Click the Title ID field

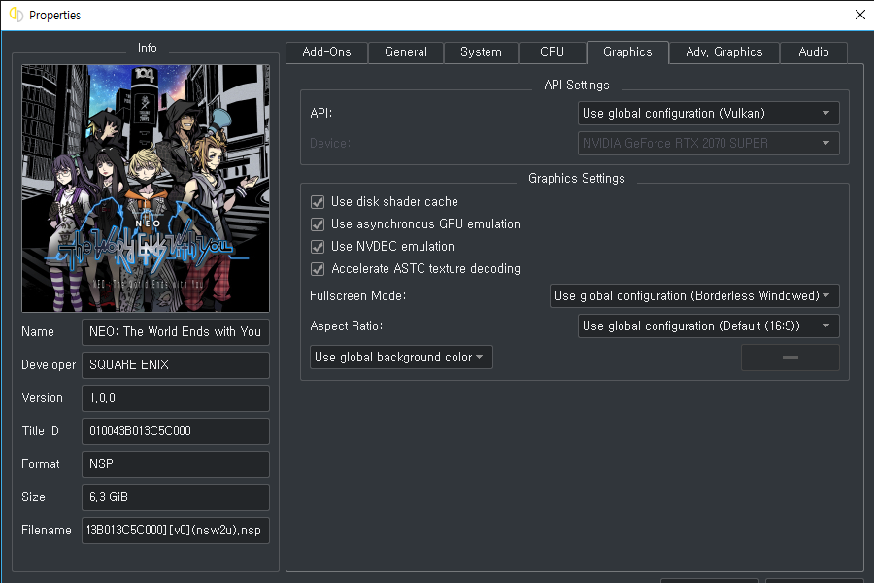[176, 431]
